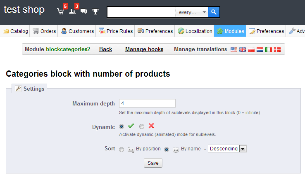Click into the header search text box
Screen dimensions: 305x178
click(141, 12)
